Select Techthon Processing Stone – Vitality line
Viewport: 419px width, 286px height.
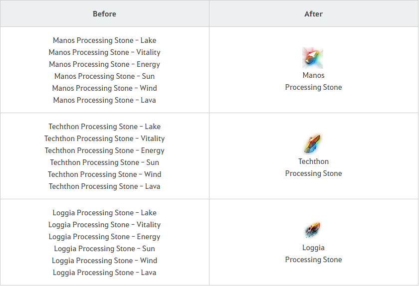104,139
